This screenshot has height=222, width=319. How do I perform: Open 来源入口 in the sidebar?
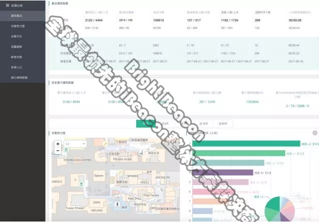(x=23, y=67)
